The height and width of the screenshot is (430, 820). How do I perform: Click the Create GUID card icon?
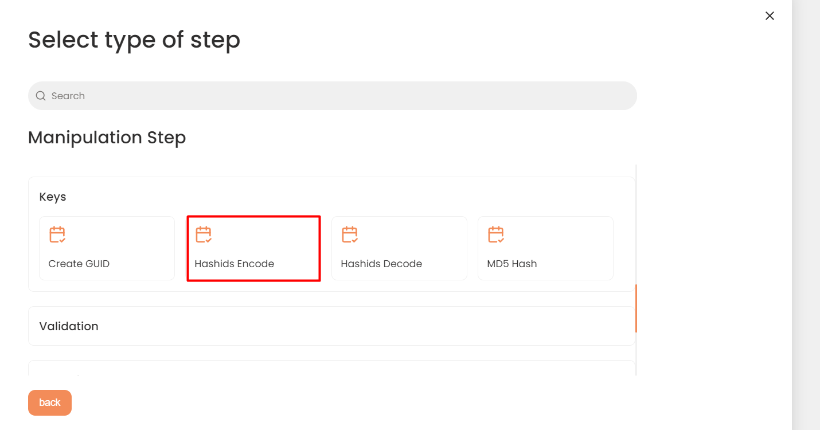(57, 235)
